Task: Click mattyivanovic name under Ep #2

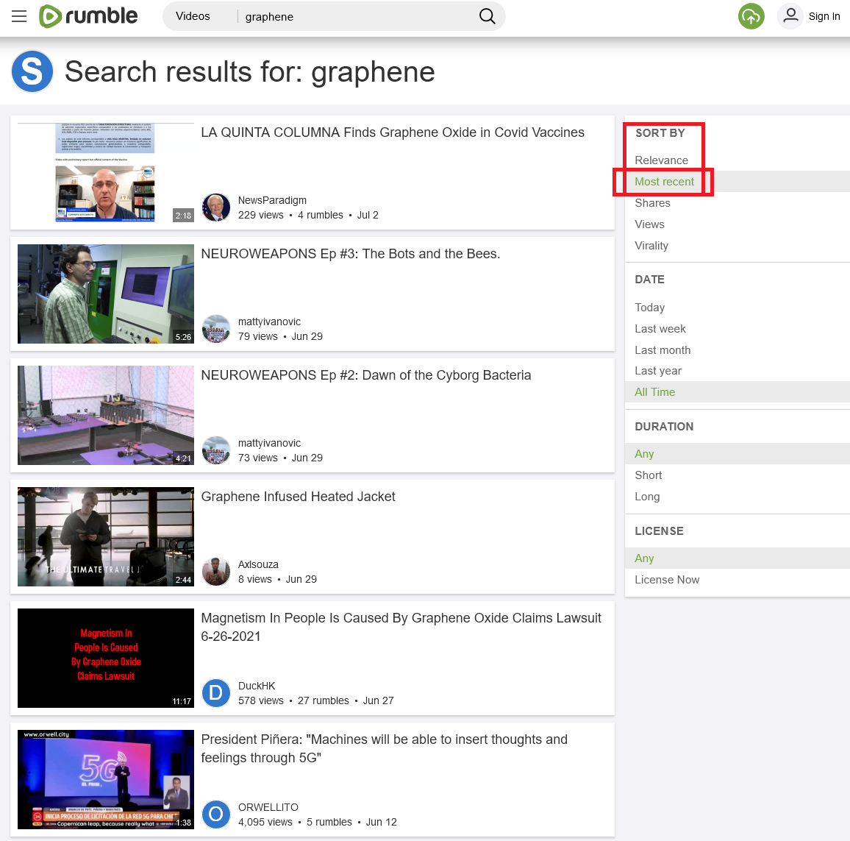Action: 269,443
